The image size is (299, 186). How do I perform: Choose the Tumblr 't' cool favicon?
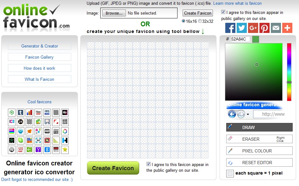20,112
